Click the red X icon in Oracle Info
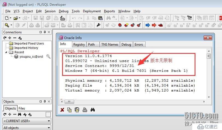Viewport: 222px width, 130px height. (x=62, y=110)
